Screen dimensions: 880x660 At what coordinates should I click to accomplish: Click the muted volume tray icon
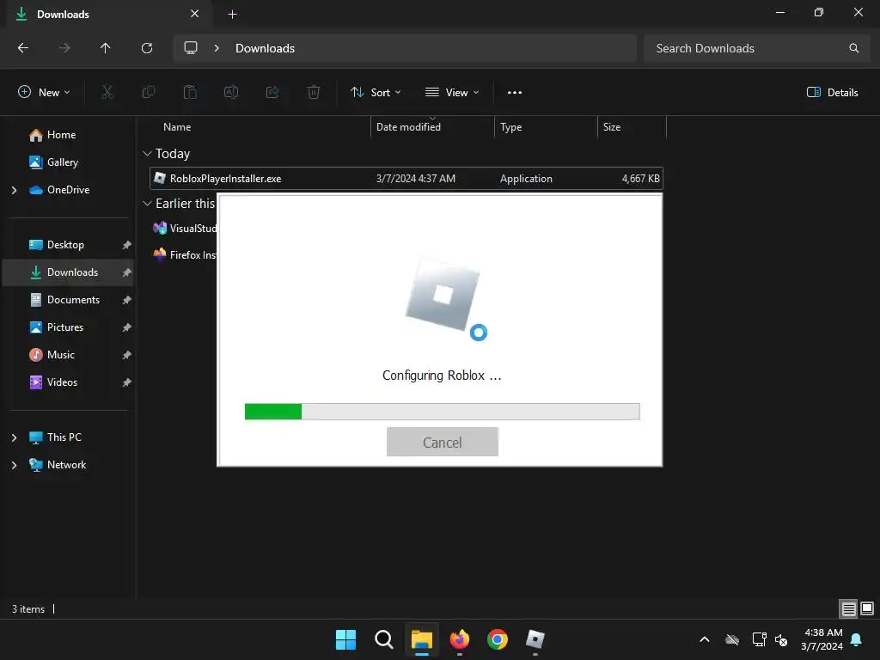click(x=781, y=639)
